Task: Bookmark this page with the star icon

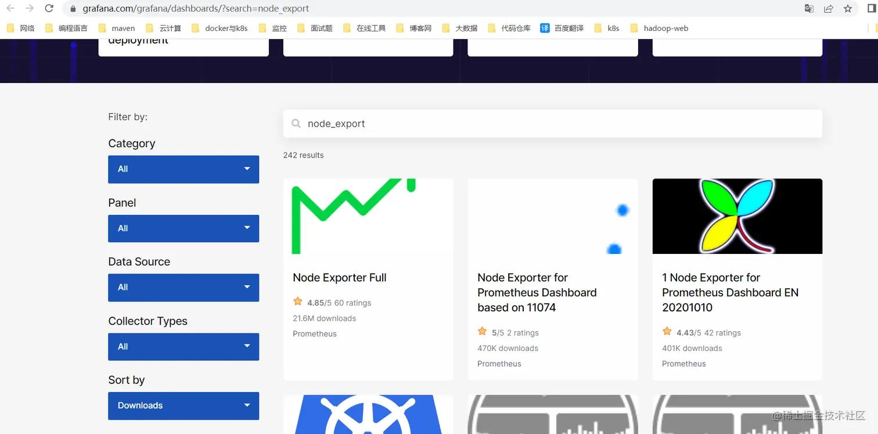Action: coord(848,9)
